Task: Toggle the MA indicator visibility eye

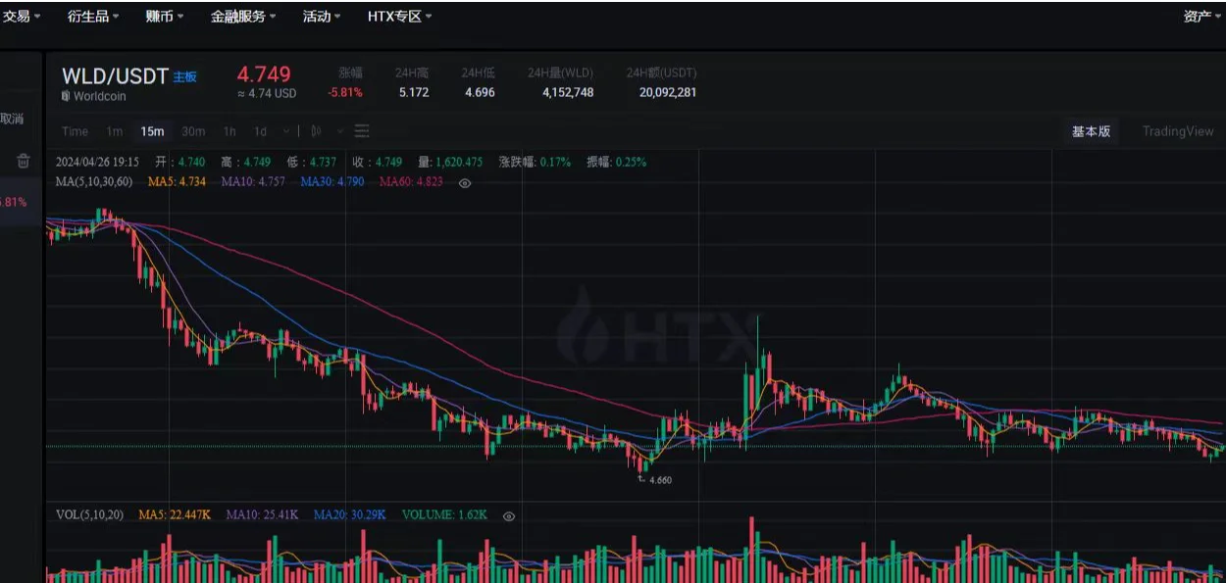Action: [465, 182]
